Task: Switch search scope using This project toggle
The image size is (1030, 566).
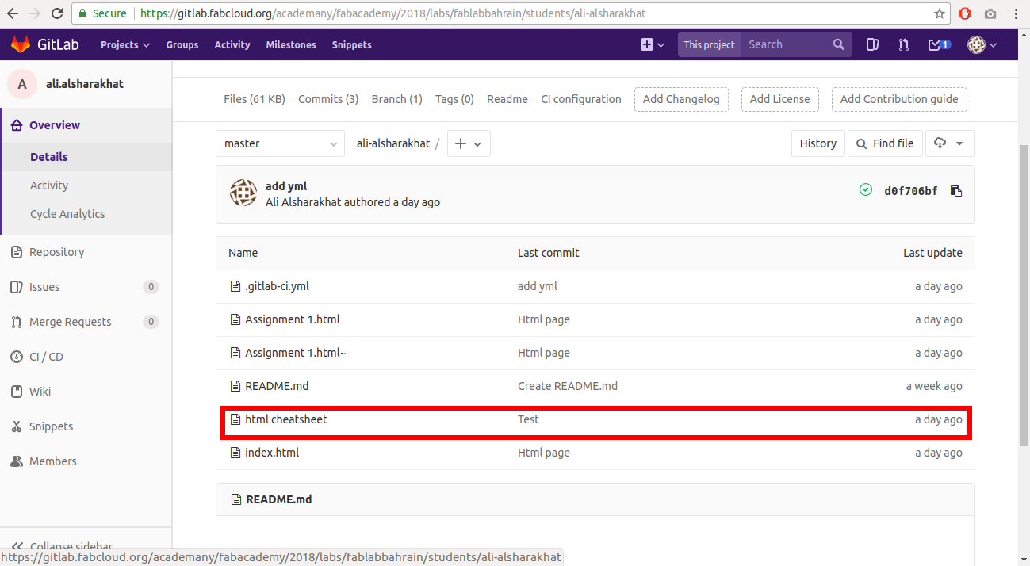Action: coord(708,44)
